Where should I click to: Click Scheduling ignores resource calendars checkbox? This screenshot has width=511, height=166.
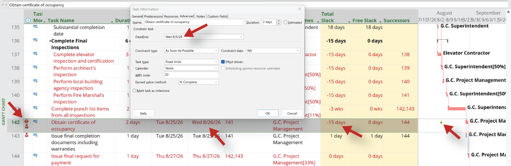coord(223,68)
